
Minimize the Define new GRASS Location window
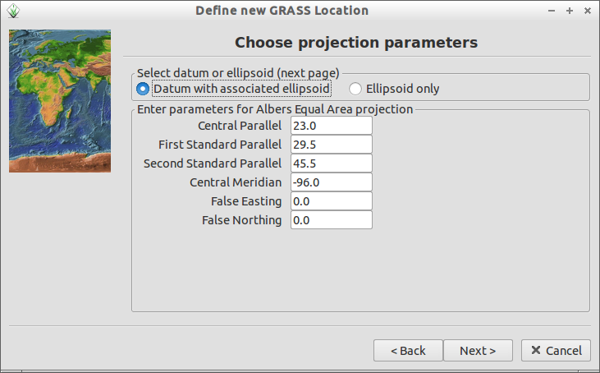tap(552, 11)
